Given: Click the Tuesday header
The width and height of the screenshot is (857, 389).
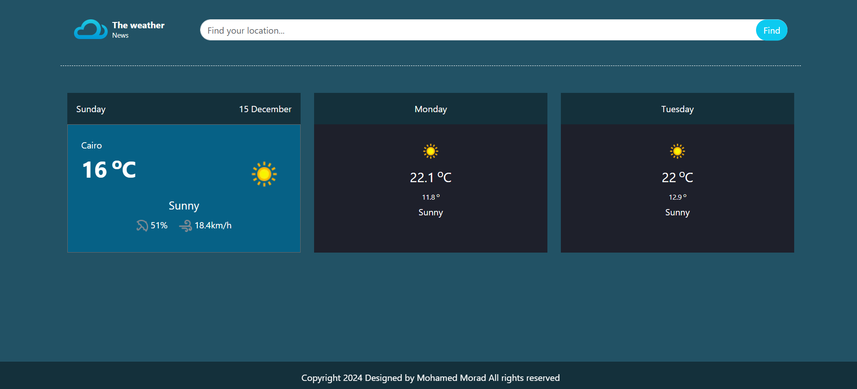Looking at the screenshot, I should pyautogui.click(x=678, y=109).
